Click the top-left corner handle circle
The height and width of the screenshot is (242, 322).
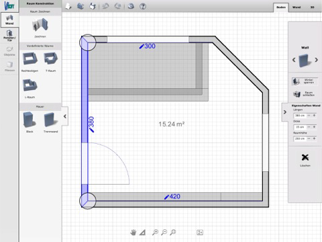(88, 42)
